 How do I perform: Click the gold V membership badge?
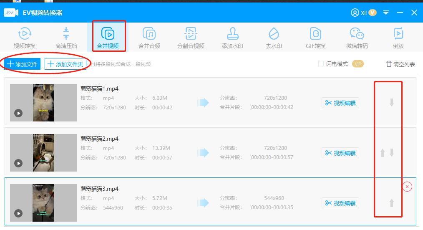[373, 13]
